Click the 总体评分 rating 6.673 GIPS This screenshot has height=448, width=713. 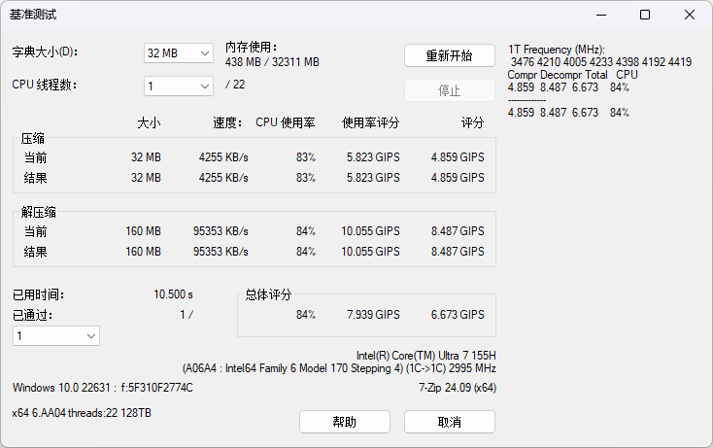coord(458,315)
